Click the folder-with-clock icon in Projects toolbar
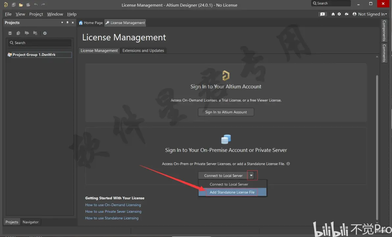This screenshot has height=237, width=392. (35, 33)
